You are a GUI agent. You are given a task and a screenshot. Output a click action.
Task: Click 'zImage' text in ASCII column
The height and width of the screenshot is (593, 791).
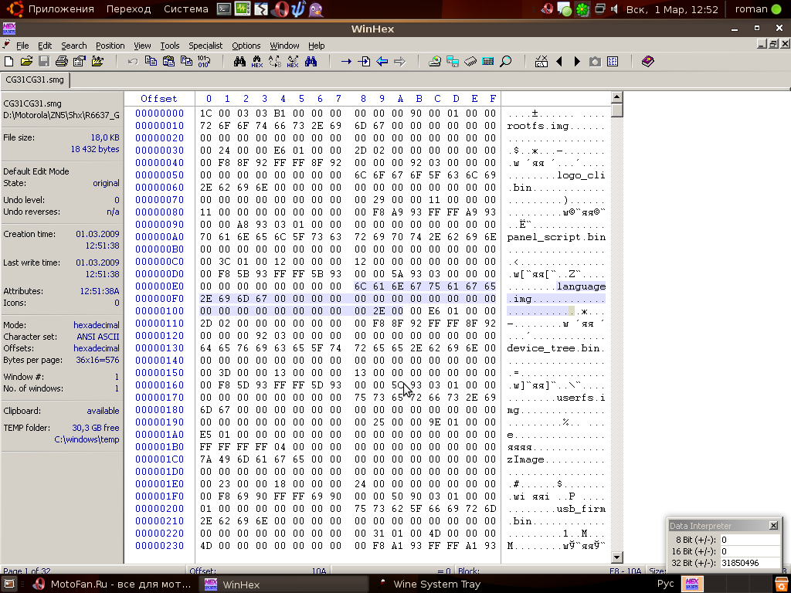point(525,459)
